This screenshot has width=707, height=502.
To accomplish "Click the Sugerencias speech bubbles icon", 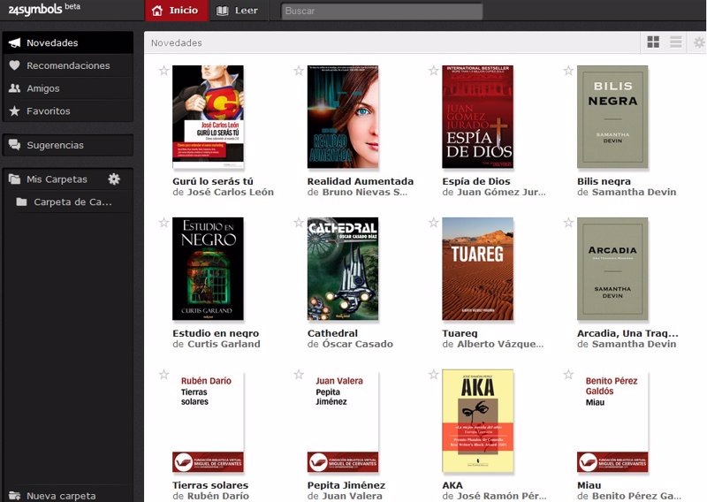I will click(x=14, y=145).
